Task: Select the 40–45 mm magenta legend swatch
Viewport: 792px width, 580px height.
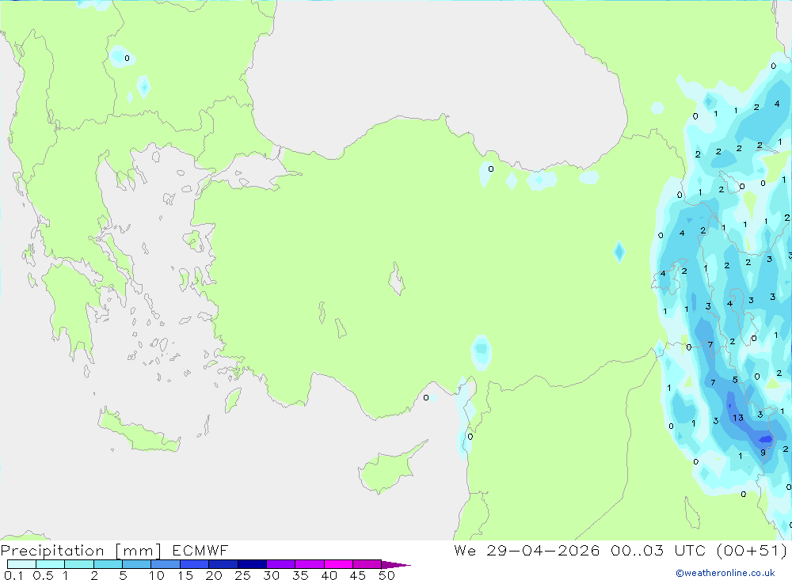Action: (338, 564)
